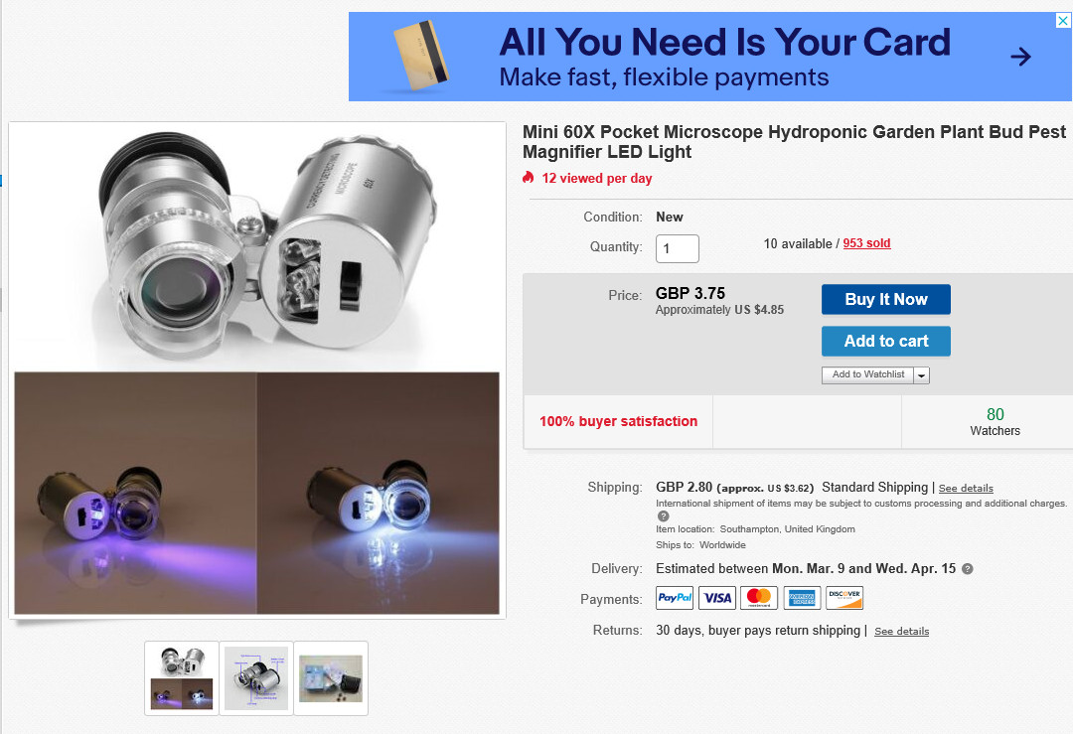Click the customs charges help question icon
This screenshot has width=1073, height=734.
(663, 516)
